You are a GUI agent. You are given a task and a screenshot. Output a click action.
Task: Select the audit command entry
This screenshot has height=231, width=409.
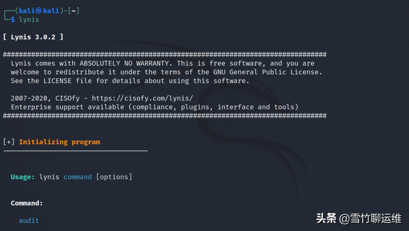[29, 220]
